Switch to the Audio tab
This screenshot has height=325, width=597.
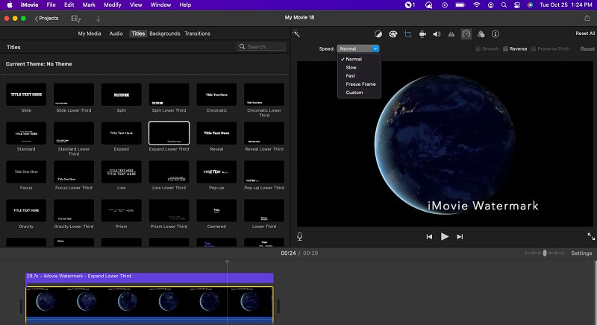(x=116, y=34)
